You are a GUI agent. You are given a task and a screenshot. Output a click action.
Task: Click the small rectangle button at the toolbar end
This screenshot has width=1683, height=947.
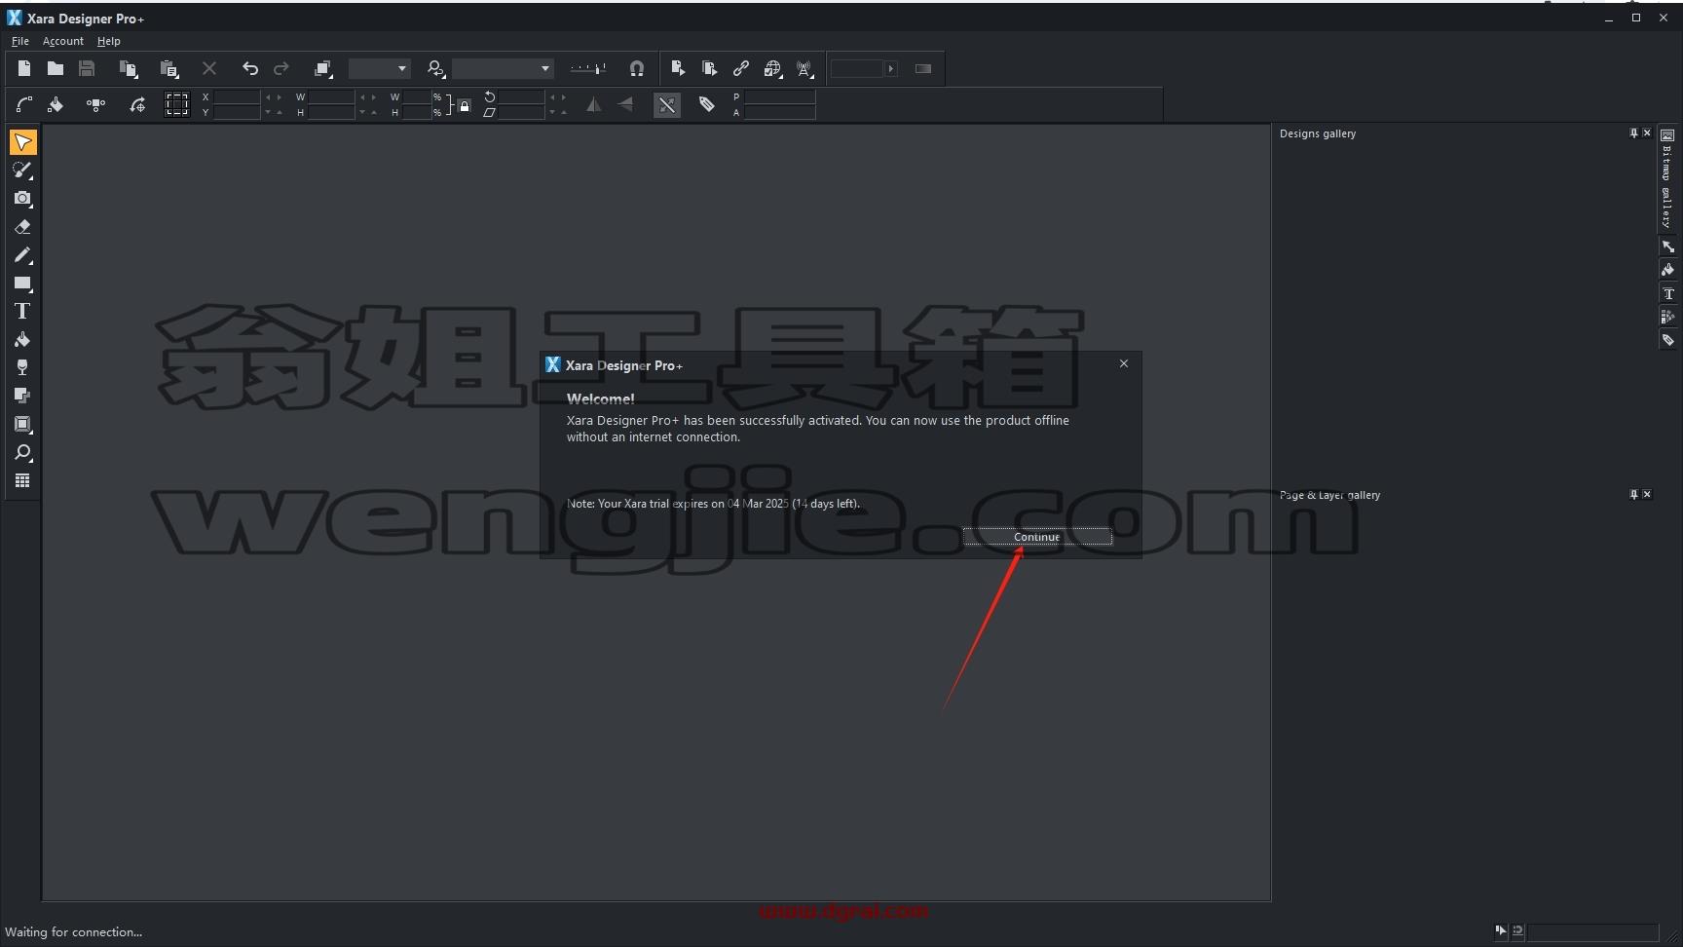click(923, 68)
